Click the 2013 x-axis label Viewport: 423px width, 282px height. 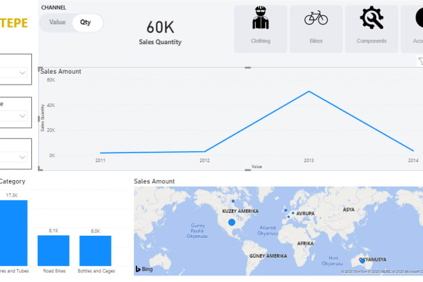point(309,160)
